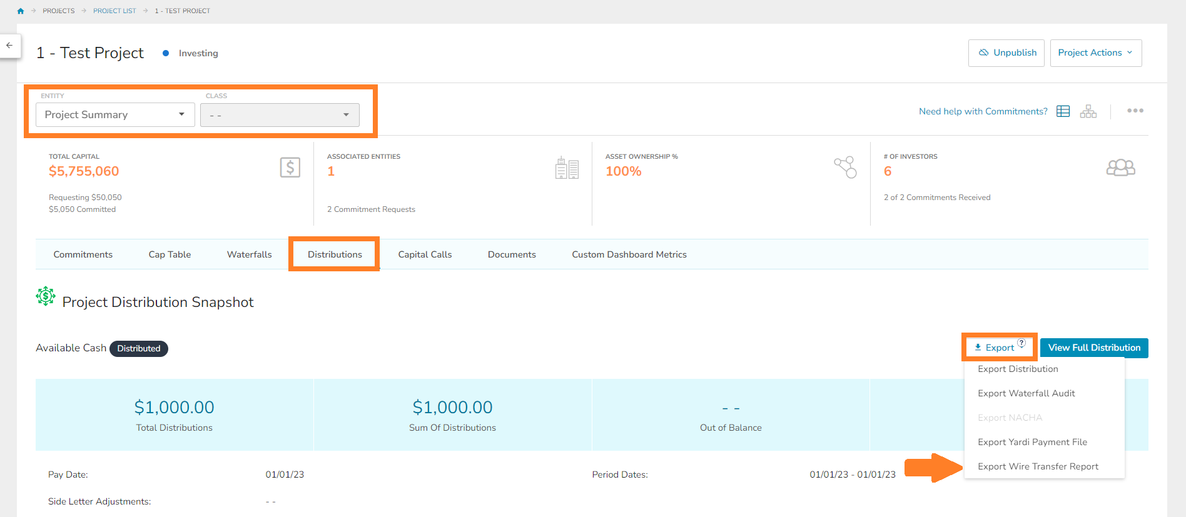Click the download arrow icon on Export
Screen dimensions: 1186x517
978,348
